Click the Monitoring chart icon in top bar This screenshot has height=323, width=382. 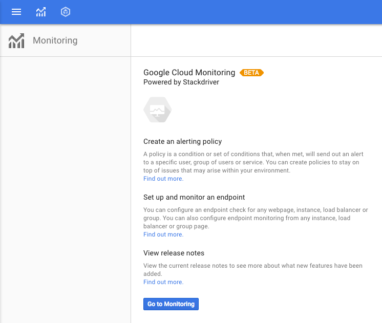click(41, 12)
